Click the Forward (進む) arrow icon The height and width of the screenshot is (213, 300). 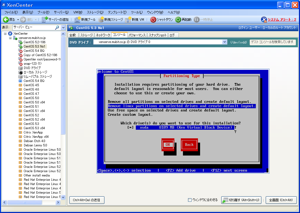(x=23, y=20)
